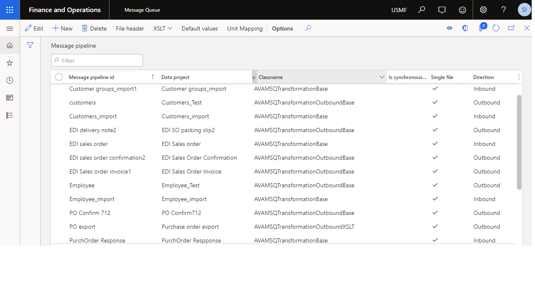Image resolution: width=535 pixels, height=301 pixels.
Task: Click the search magnifier in top bar
Action: pyautogui.click(x=422, y=10)
